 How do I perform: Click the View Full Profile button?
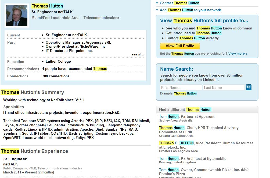(x=180, y=46)
